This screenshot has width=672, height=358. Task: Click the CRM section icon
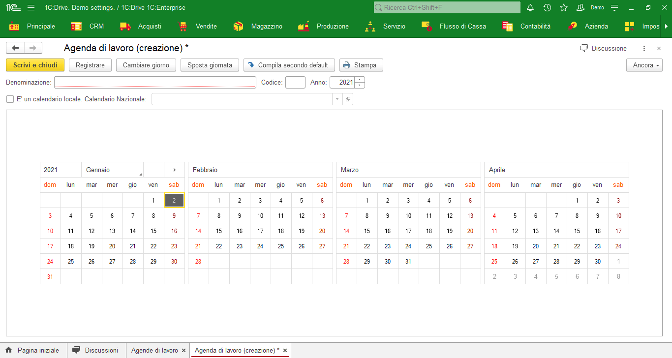pos(76,27)
